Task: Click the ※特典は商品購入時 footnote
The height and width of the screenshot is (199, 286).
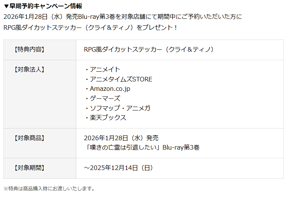Action: [49, 188]
